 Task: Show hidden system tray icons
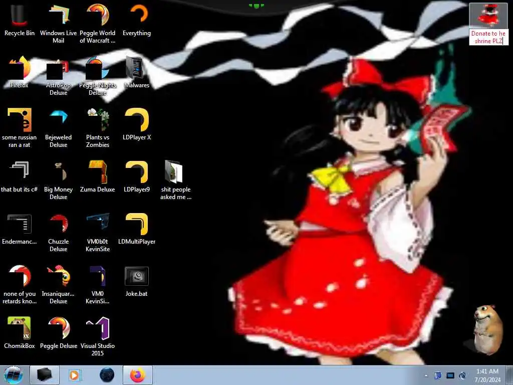pyautogui.click(x=426, y=375)
